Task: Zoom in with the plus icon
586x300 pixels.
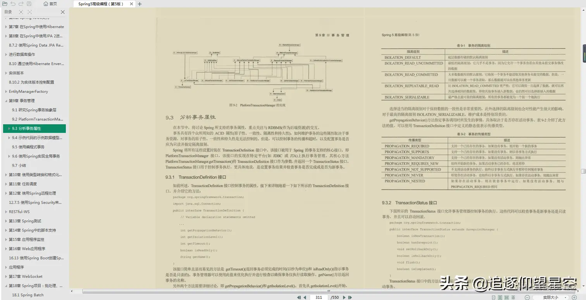Action: [x=574, y=297]
